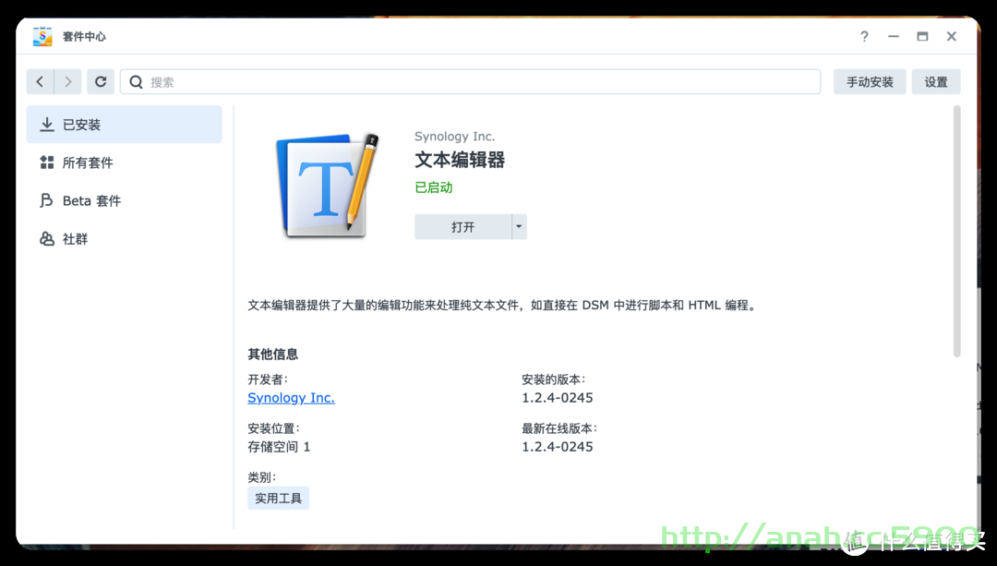Open the 社群 section

pos(124,238)
